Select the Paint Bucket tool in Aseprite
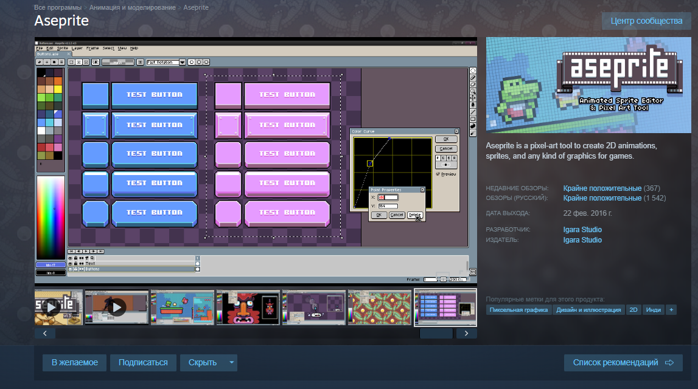This screenshot has width=698, height=389. pyautogui.click(x=473, y=105)
